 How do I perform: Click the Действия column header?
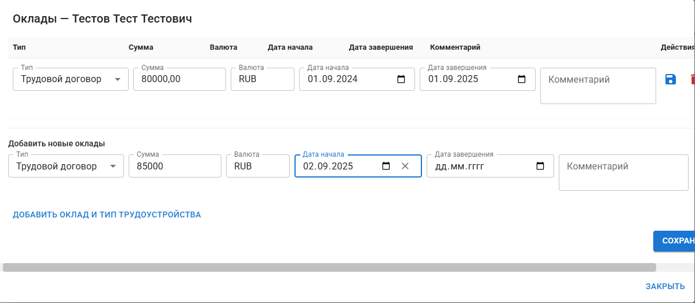(x=678, y=47)
